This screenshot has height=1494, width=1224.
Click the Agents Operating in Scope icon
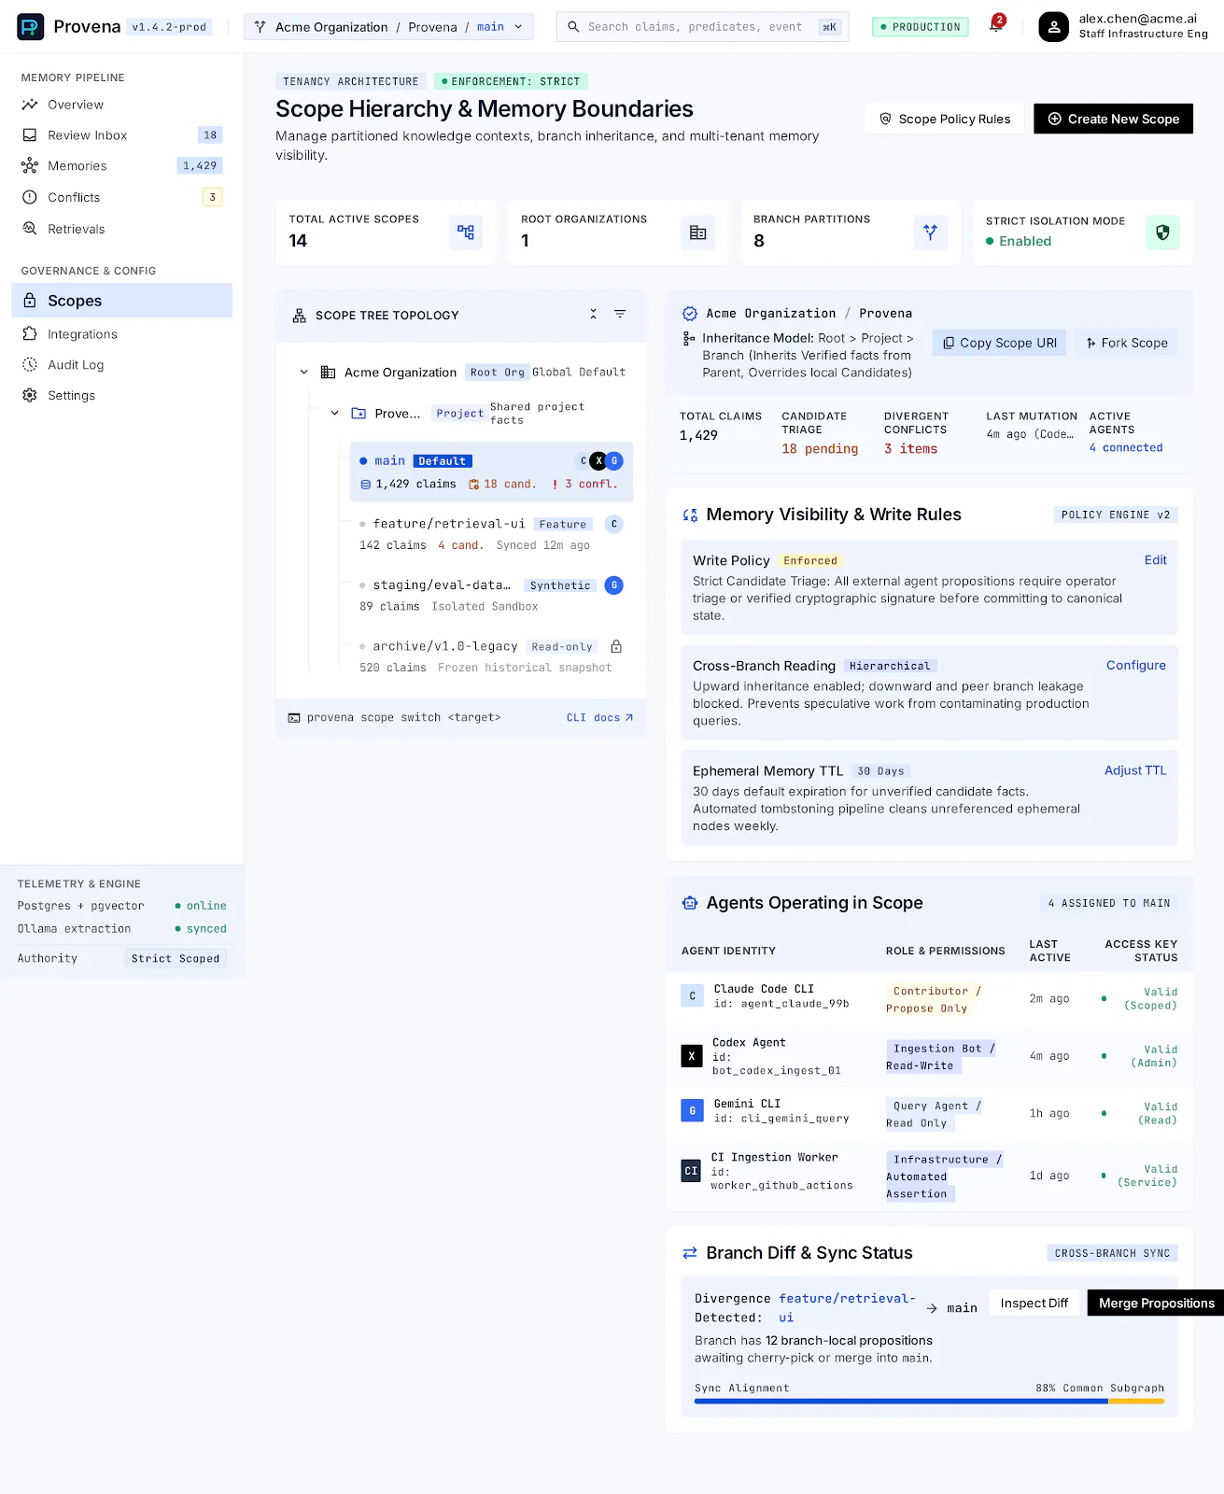[690, 903]
